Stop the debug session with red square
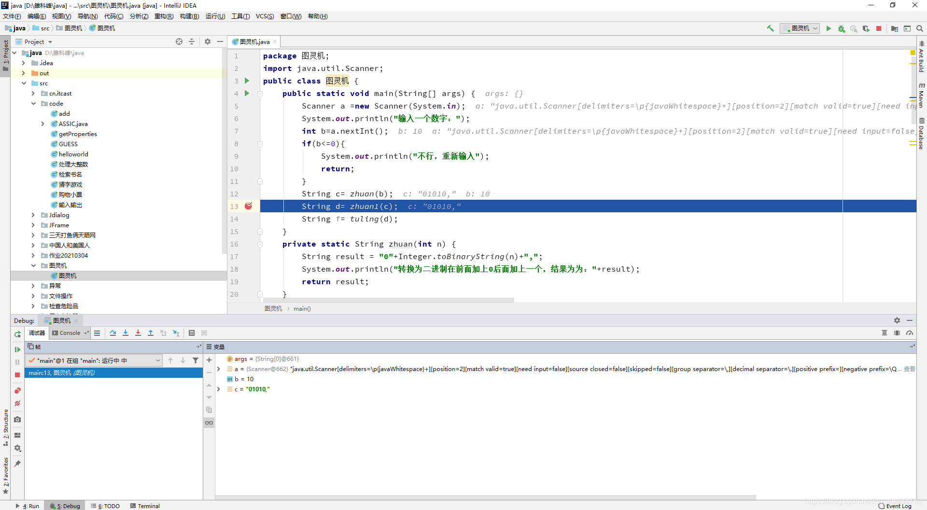The image size is (927, 510). [x=17, y=375]
